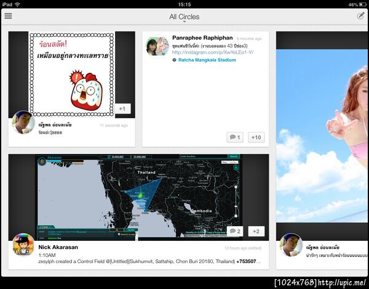Open Nick Akarasan's avatar

23,245
